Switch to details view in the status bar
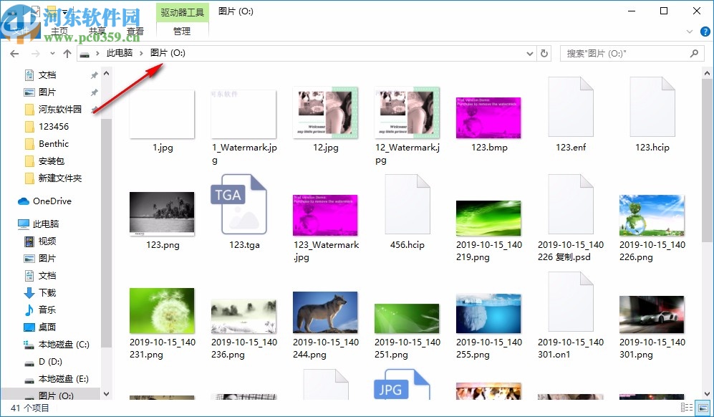 (x=685, y=408)
